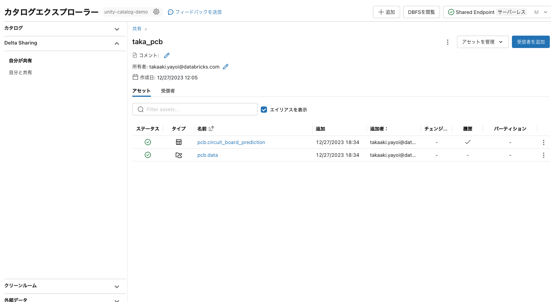Select 自分と共有 in the sidebar
This screenshot has width=551, height=302.
pos(20,72)
